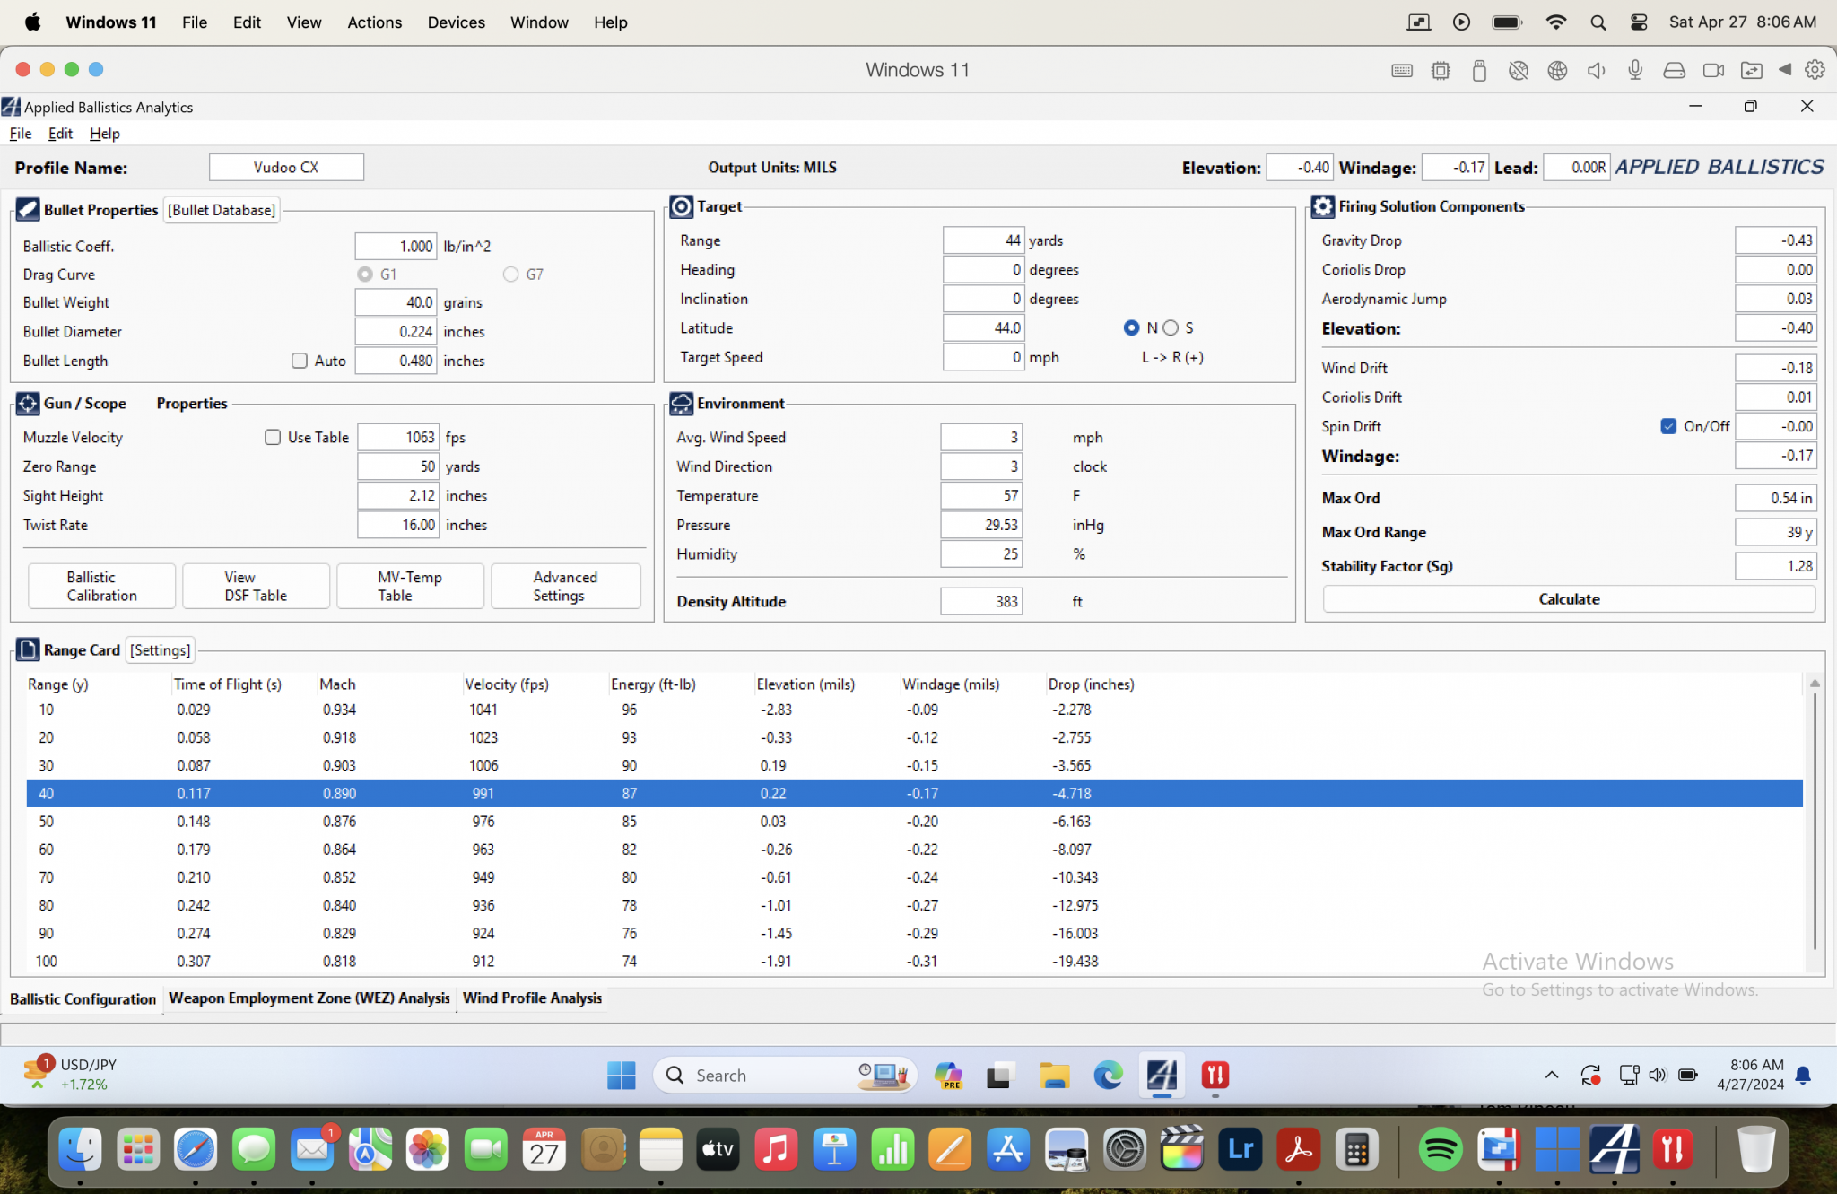Open the Help menu in Applied Ballistics

coord(104,134)
